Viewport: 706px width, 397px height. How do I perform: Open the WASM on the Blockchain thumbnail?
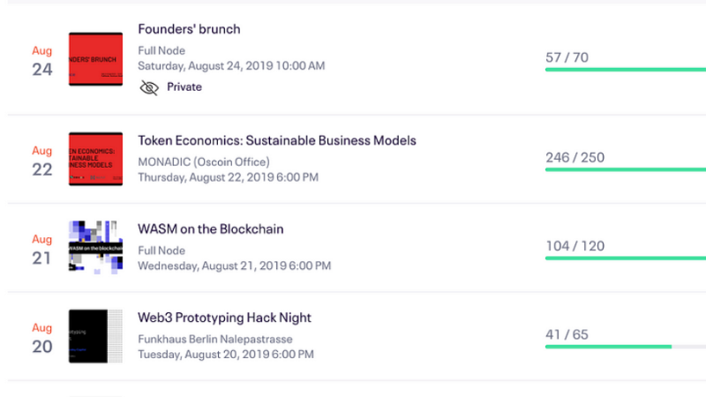tap(95, 247)
